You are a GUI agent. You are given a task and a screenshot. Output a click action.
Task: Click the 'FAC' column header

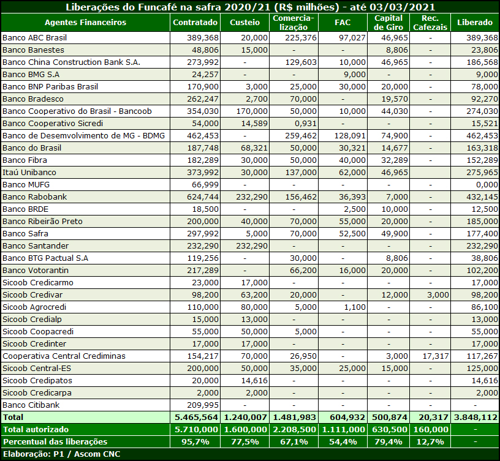coord(343,22)
